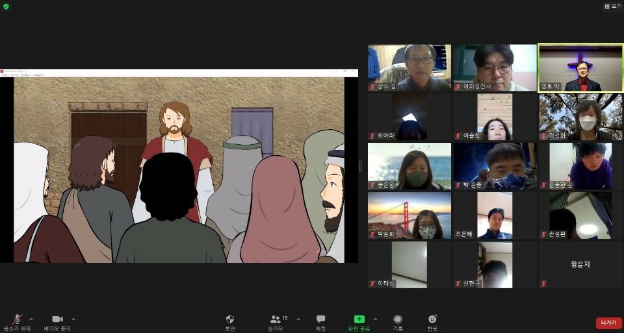The width and height of the screenshot is (624, 333).
Task: Expand the participants options arrow
Action: pos(298,319)
